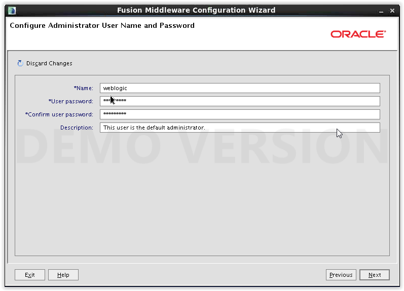Close the Configuration Wizard window
This screenshot has height=291, width=404.
pyautogui.click(x=392, y=11)
